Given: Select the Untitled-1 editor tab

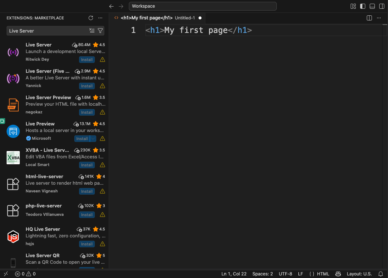Looking at the screenshot, I should pos(158,18).
